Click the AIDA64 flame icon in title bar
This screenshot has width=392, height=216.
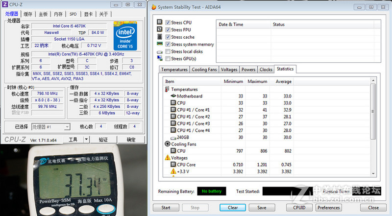tap(154, 7)
